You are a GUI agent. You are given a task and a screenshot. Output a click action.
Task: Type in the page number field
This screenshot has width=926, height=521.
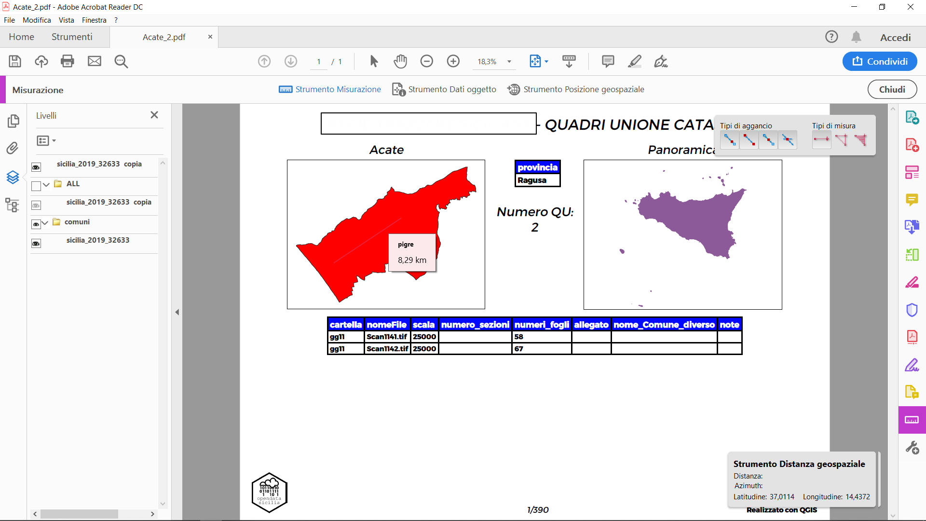pyautogui.click(x=319, y=61)
